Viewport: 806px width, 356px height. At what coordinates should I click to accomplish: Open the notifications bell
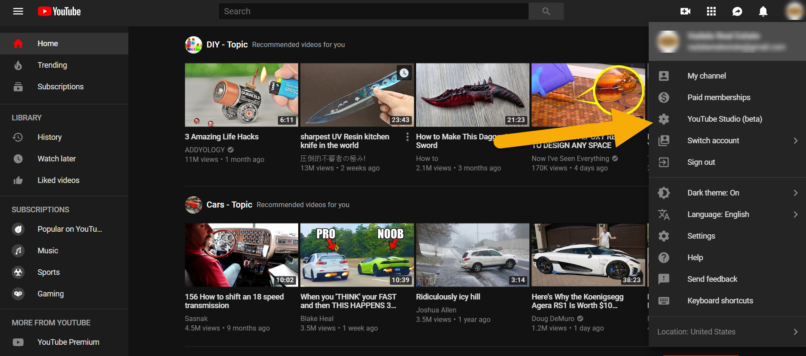pos(763,11)
